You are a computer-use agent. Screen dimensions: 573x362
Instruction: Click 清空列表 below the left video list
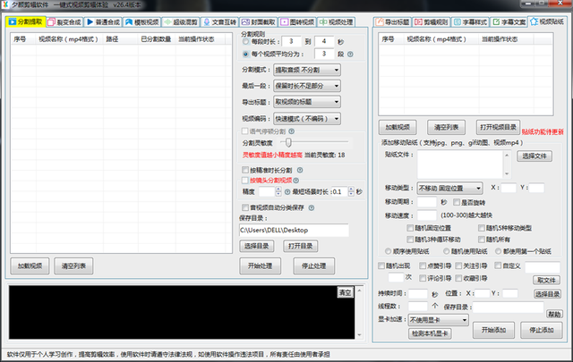tap(73, 266)
